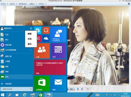The width and height of the screenshot is (131, 97).
Task: Click the power icon in Start menu
Action: point(31,28)
